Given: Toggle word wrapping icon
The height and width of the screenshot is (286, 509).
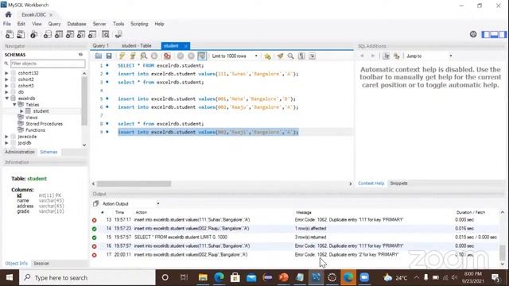Looking at the screenshot, I should click(x=313, y=56).
